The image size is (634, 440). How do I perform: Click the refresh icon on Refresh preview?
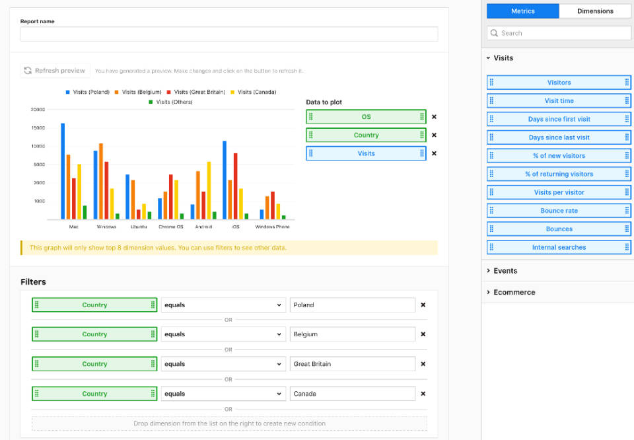click(27, 70)
